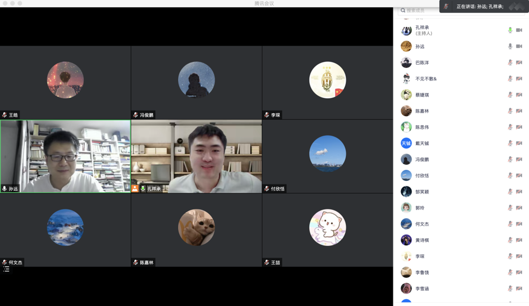
Task: Toggle 孙远's microphone in the member list
Action: pos(510,46)
